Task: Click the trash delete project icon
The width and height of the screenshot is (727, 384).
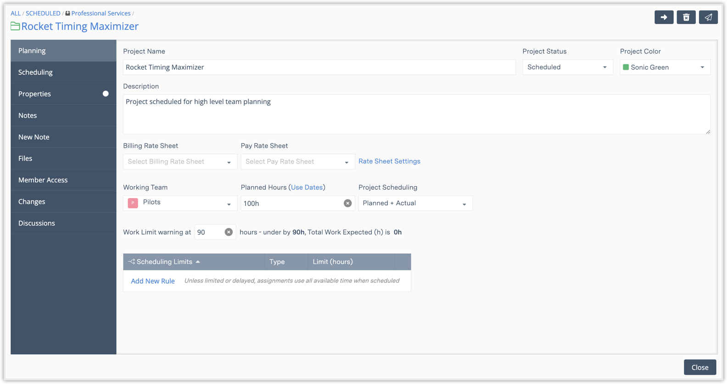Action: click(x=686, y=17)
